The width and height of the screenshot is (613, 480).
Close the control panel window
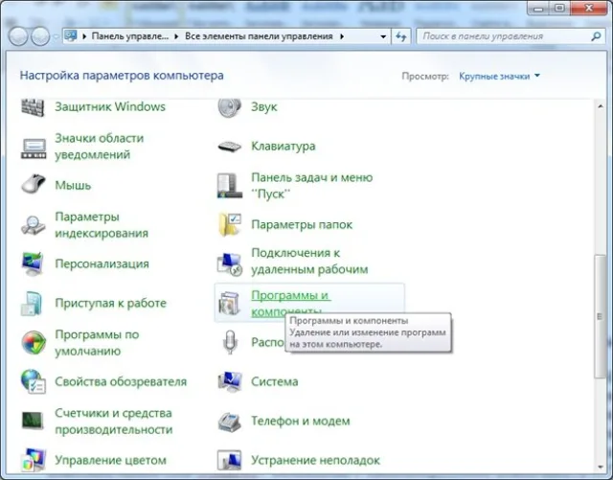pos(589,8)
